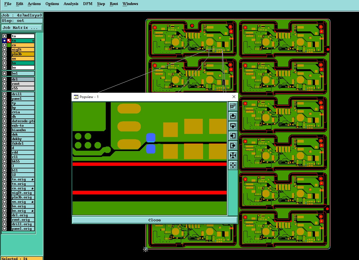359x260 pixels.
Task: Select the cvia layer name
Action: (x=23, y=112)
